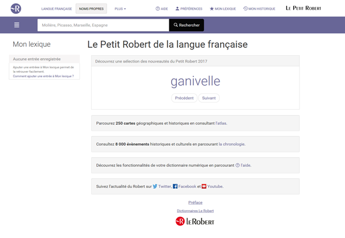The height and width of the screenshot is (238, 345).
Task: Open Mon historique
Action: coord(259,9)
